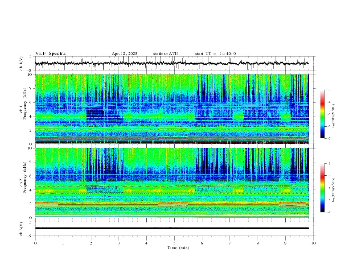353x273 pixels.
Task: Click the ch.1 'Frequency (kHz)' axis label
Action: (x=25, y=103)
